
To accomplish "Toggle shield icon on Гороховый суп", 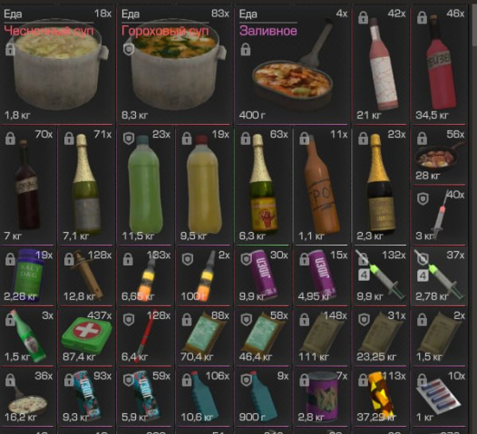I will [x=129, y=49].
